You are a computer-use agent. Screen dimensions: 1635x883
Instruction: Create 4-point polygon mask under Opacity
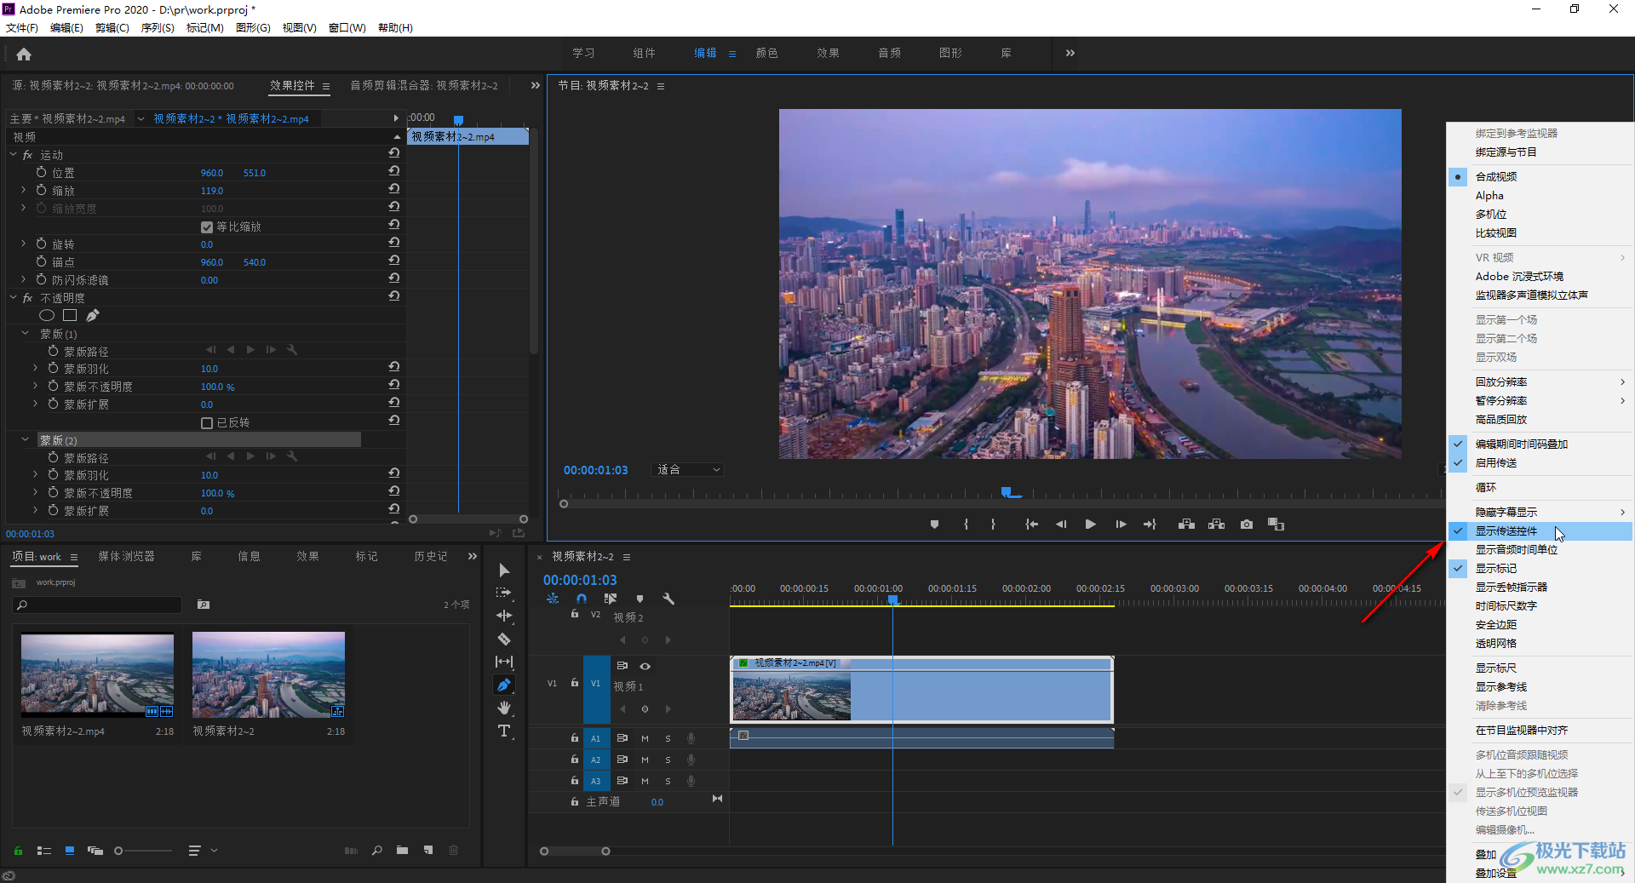(x=70, y=316)
